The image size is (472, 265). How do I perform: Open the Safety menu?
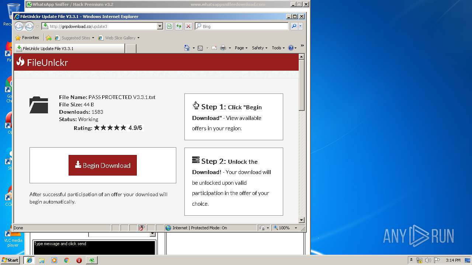click(x=260, y=48)
